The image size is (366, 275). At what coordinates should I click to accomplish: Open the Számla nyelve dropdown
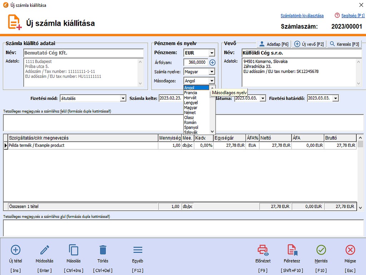[212, 72]
